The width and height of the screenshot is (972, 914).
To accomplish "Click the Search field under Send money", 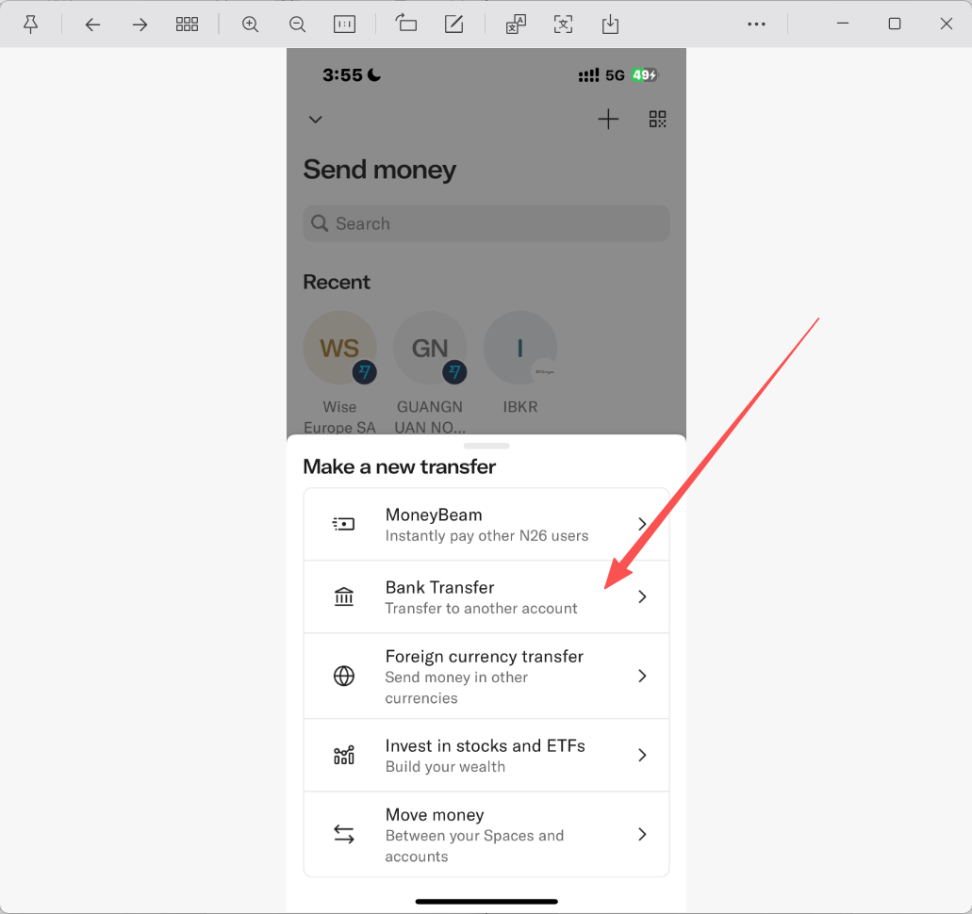I will coord(486,223).
